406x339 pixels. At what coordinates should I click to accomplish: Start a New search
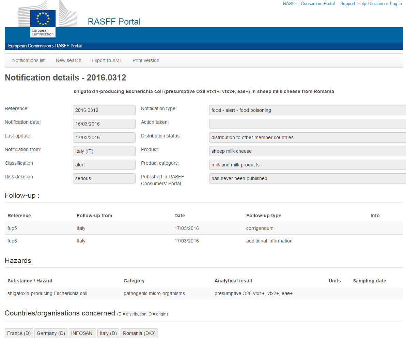click(x=68, y=60)
